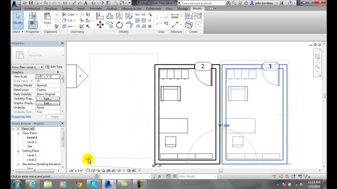Open the Structure ribbon tab

(x=51, y=8)
